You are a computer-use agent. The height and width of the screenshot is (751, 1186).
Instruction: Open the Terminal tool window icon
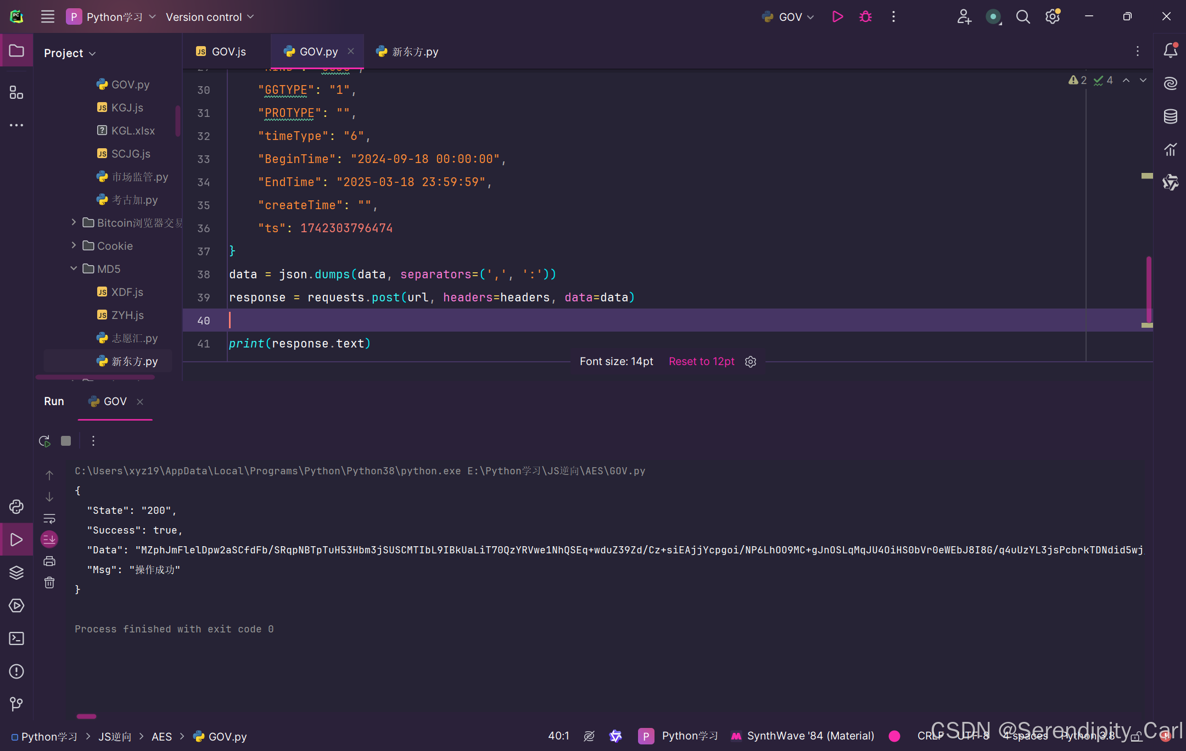[16, 638]
